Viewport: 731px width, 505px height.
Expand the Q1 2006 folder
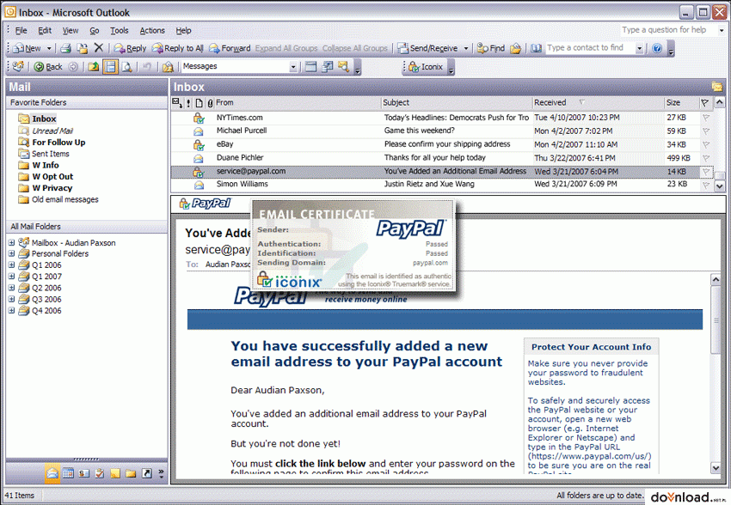(12, 265)
